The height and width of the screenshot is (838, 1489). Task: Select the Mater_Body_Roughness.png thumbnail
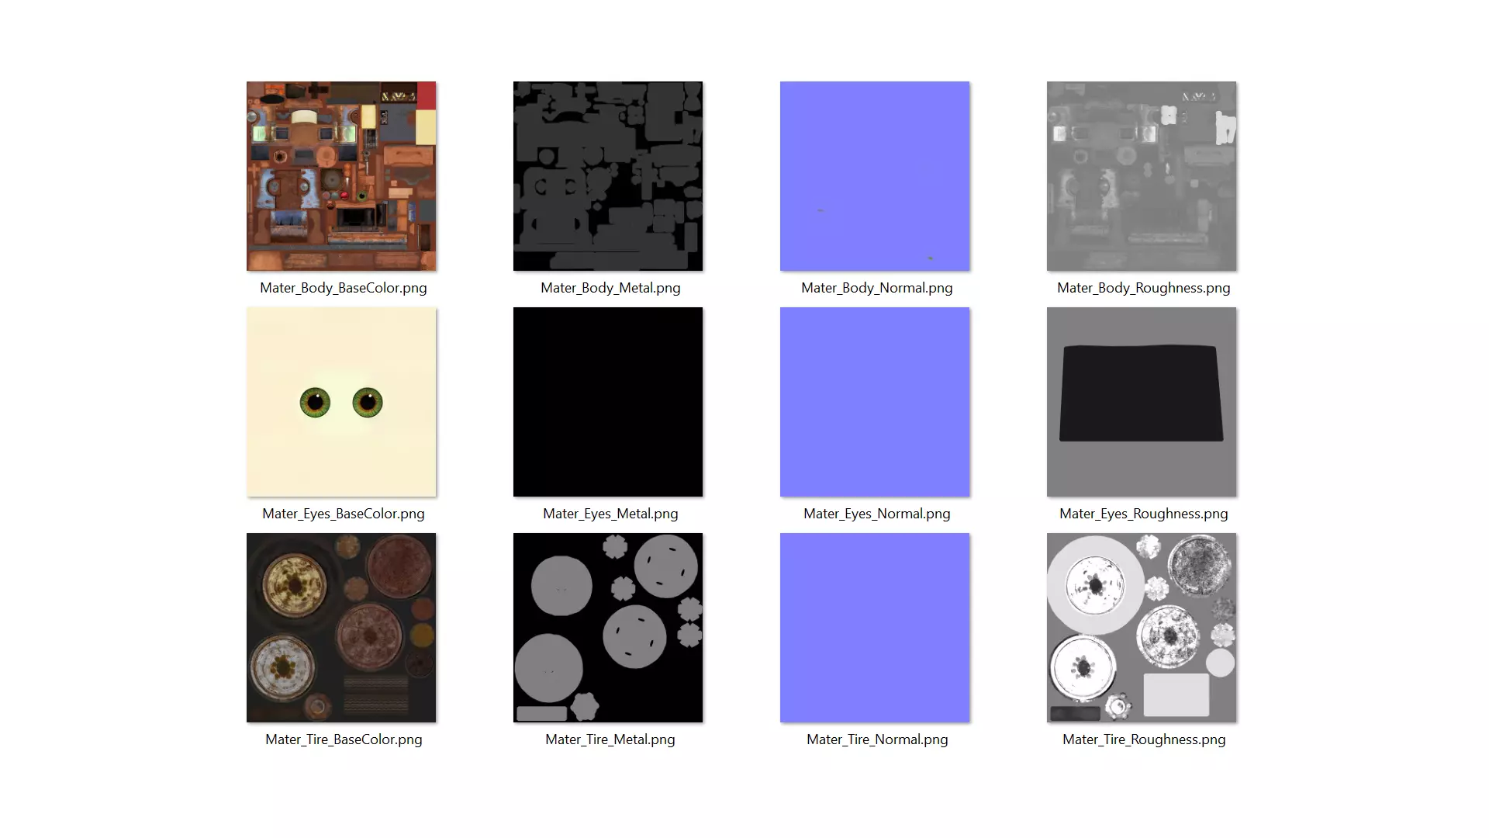click(x=1142, y=176)
